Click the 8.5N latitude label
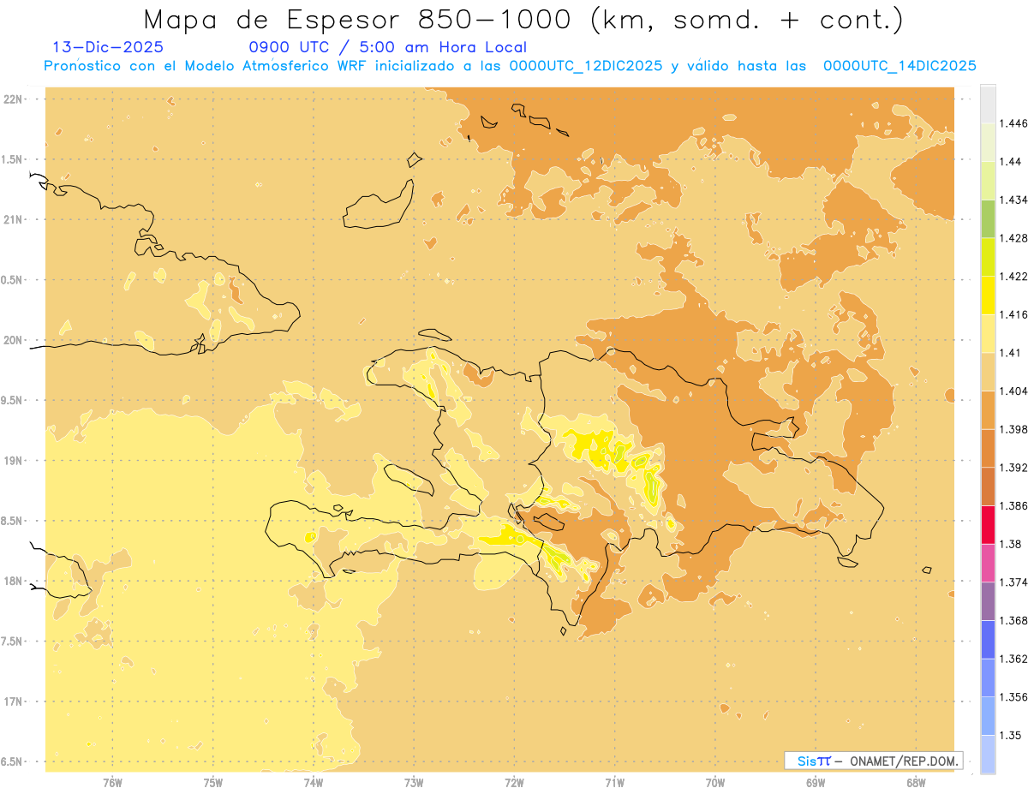Screen dimensions: 1028x794 (12, 522)
